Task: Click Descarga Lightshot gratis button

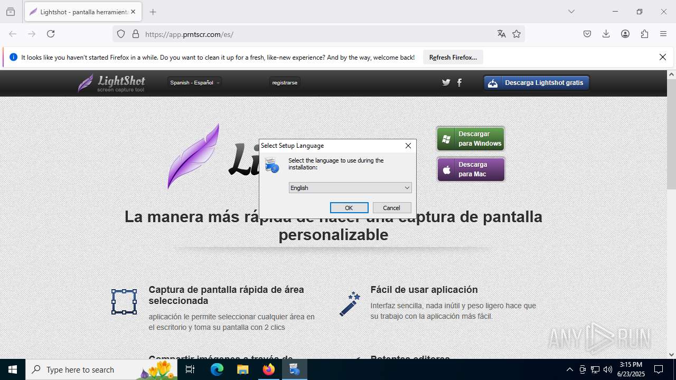Action: coord(536,83)
